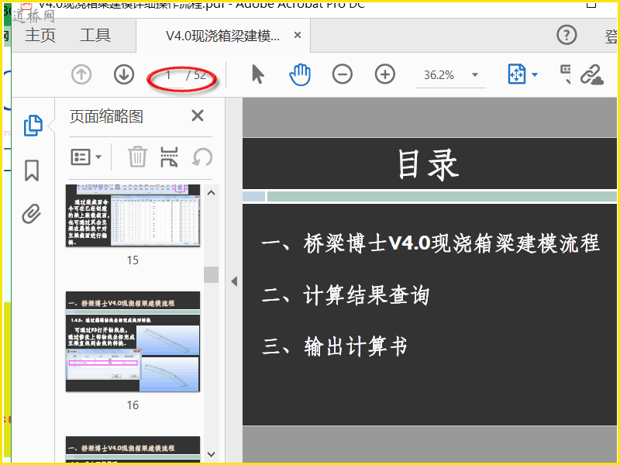Switch to the 工具 tab
The width and height of the screenshot is (620, 465).
pyautogui.click(x=95, y=35)
